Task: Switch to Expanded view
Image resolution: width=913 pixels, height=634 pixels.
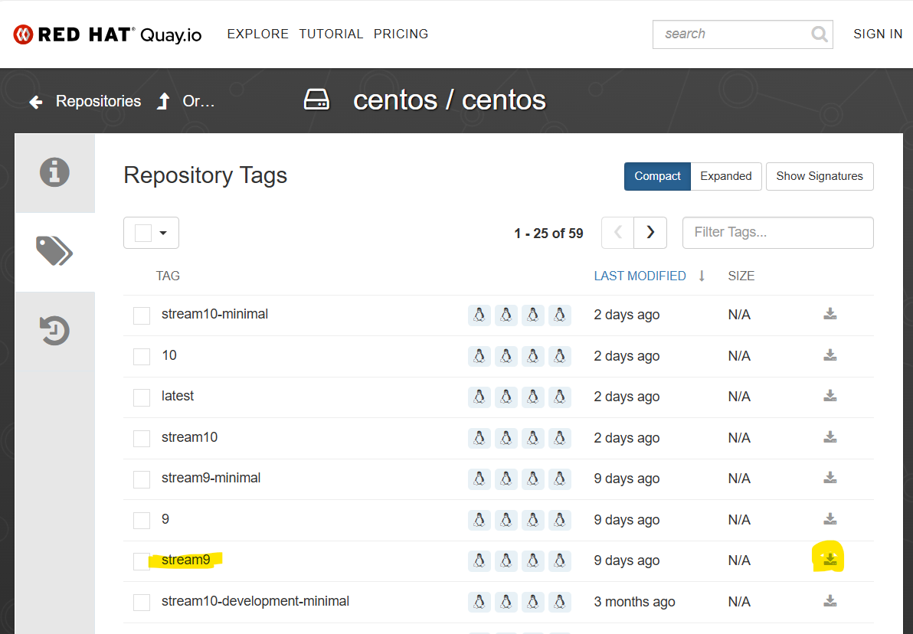Action: click(x=726, y=176)
